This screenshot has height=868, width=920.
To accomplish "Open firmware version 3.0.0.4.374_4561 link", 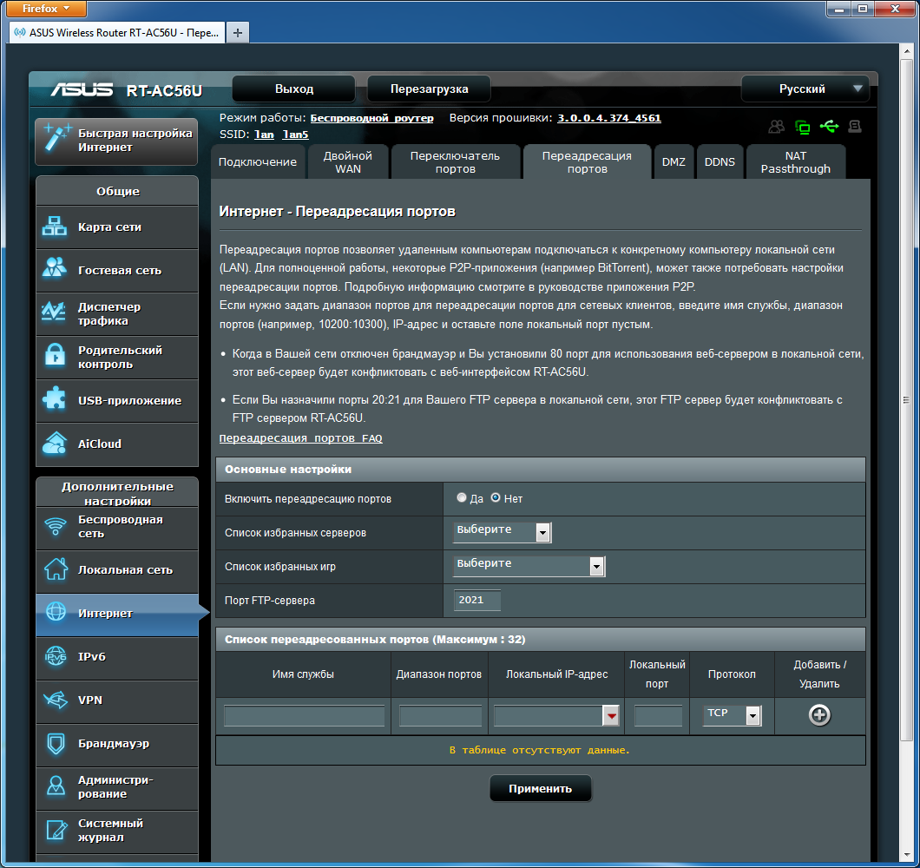I will coord(609,118).
